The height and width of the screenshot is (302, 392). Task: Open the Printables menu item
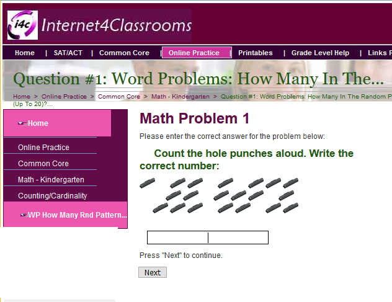(256, 53)
